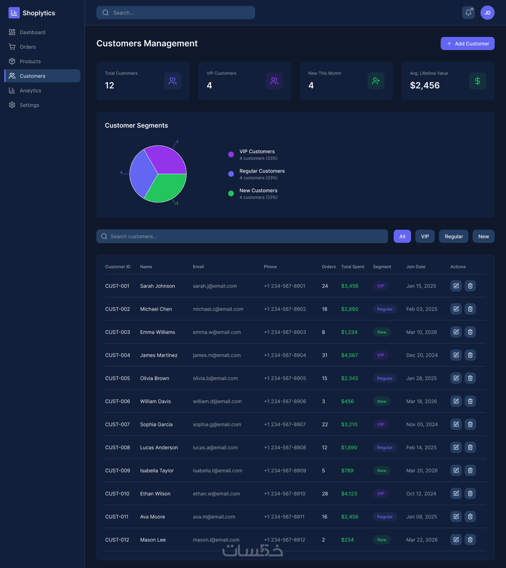Image resolution: width=506 pixels, height=568 pixels.
Task: Click the Total Customers card icon
Action: pos(173,81)
